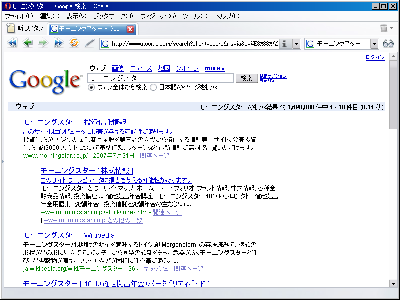
Task: Click the New Tab page icon
Action: [x=11, y=28]
